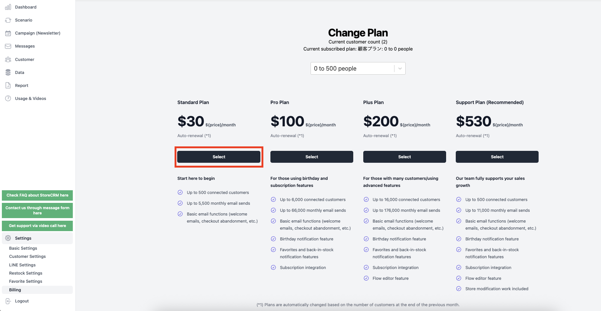
Task: Click the Scenario loop icon
Action: (8, 20)
